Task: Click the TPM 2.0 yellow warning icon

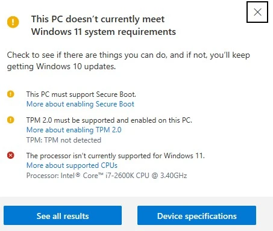Action: pyautogui.click(x=11, y=120)
